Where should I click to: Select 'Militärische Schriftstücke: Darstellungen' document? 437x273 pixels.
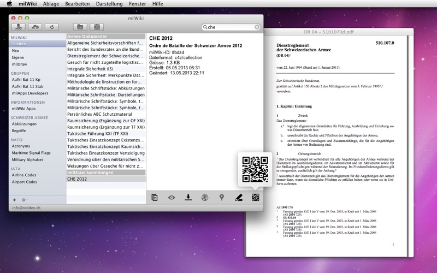tap(106, 94)
